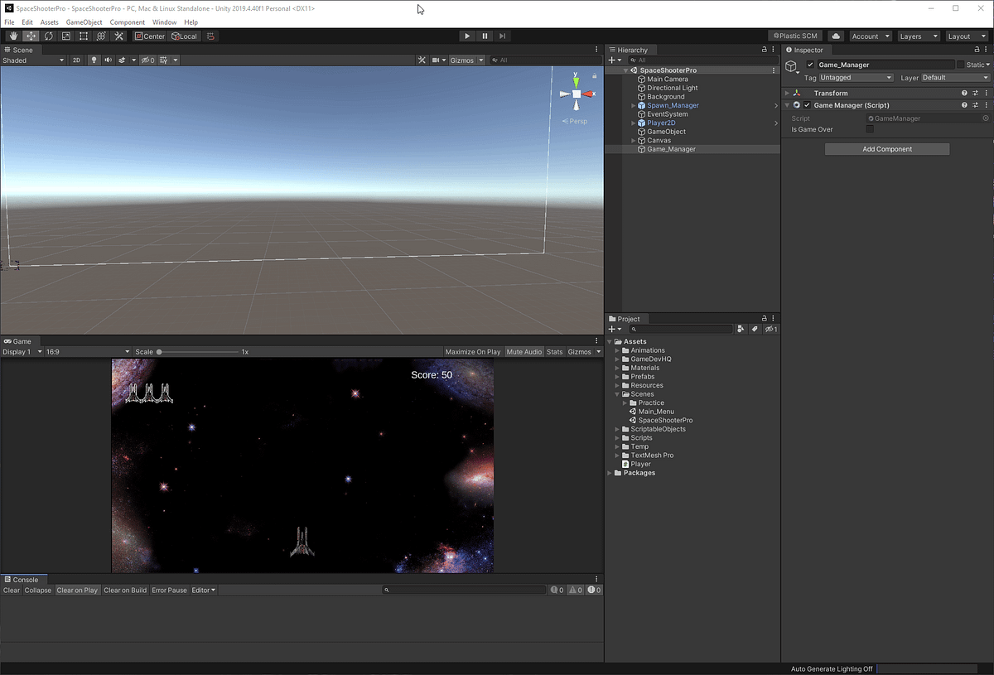Image resolution: width=994 pixels, height=675 pixels.
Task: Toggle the Scene view lighting bulb icon
Action: click(x=94, y=60)
